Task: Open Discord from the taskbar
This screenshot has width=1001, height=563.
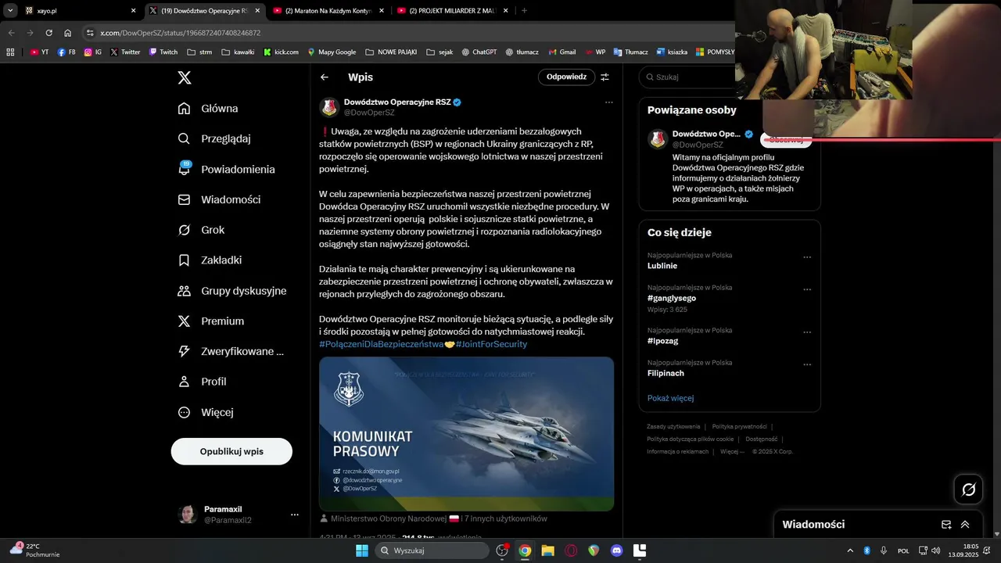Action: coord(616,550)
